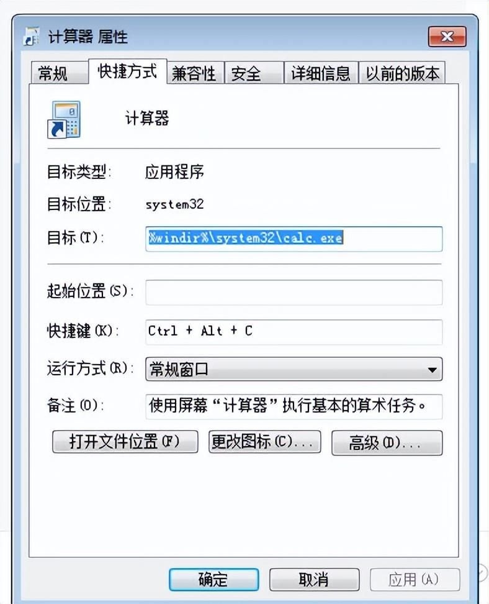
Task: Open the 高级 settings button
Action: tap(387, 442)
